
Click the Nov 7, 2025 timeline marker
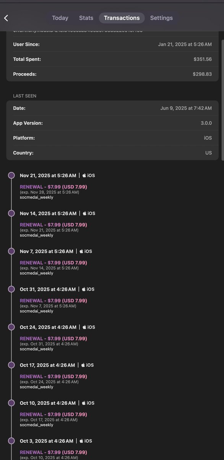[x=11, y=251]
